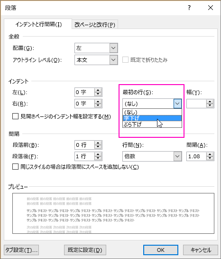The width and height of the screenshot is (221, 259).
Task: Confirm with the OK button
Action: [x=161, y=250]
